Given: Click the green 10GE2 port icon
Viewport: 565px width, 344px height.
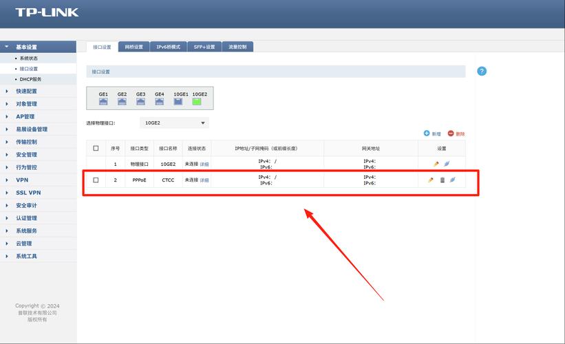Looking at the screenshot, I should [197, 101].
